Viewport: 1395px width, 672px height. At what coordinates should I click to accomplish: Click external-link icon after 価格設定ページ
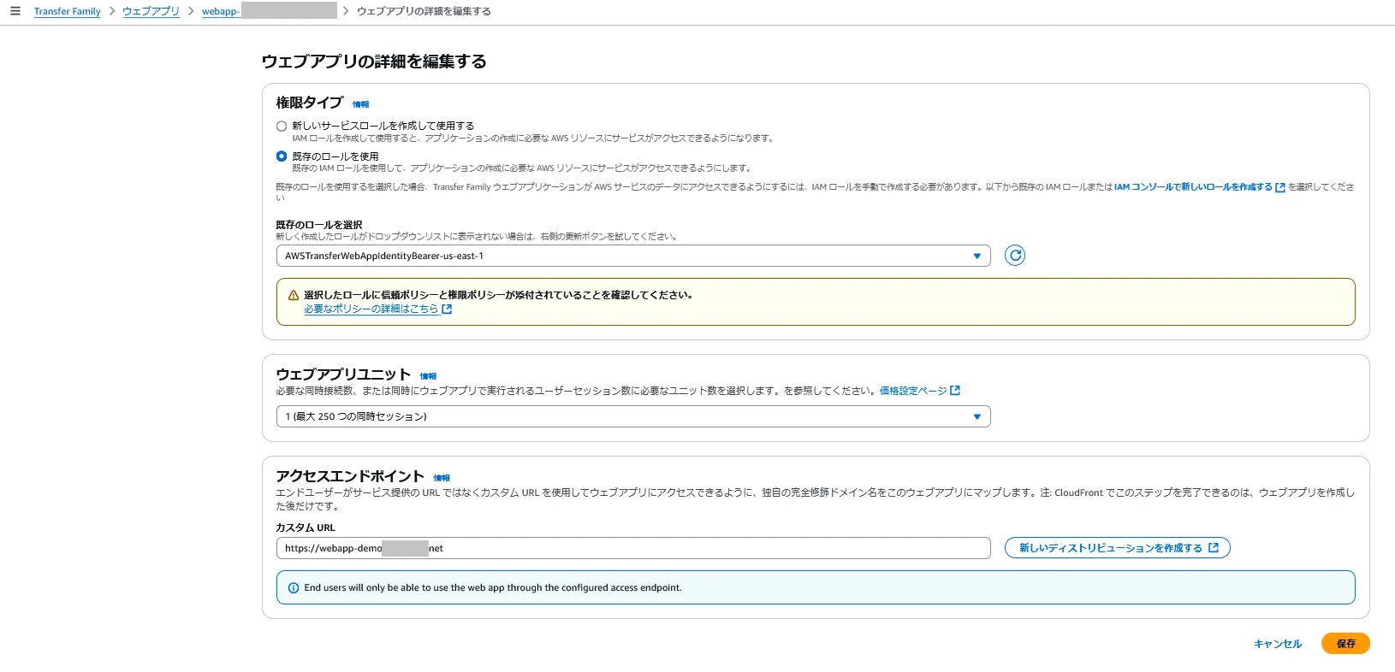coord(955,391)
